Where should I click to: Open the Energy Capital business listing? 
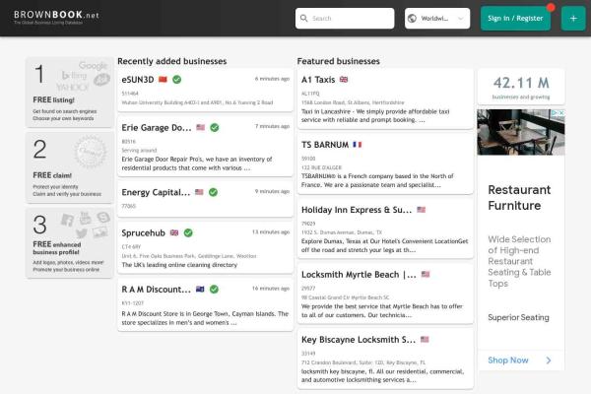156,192
